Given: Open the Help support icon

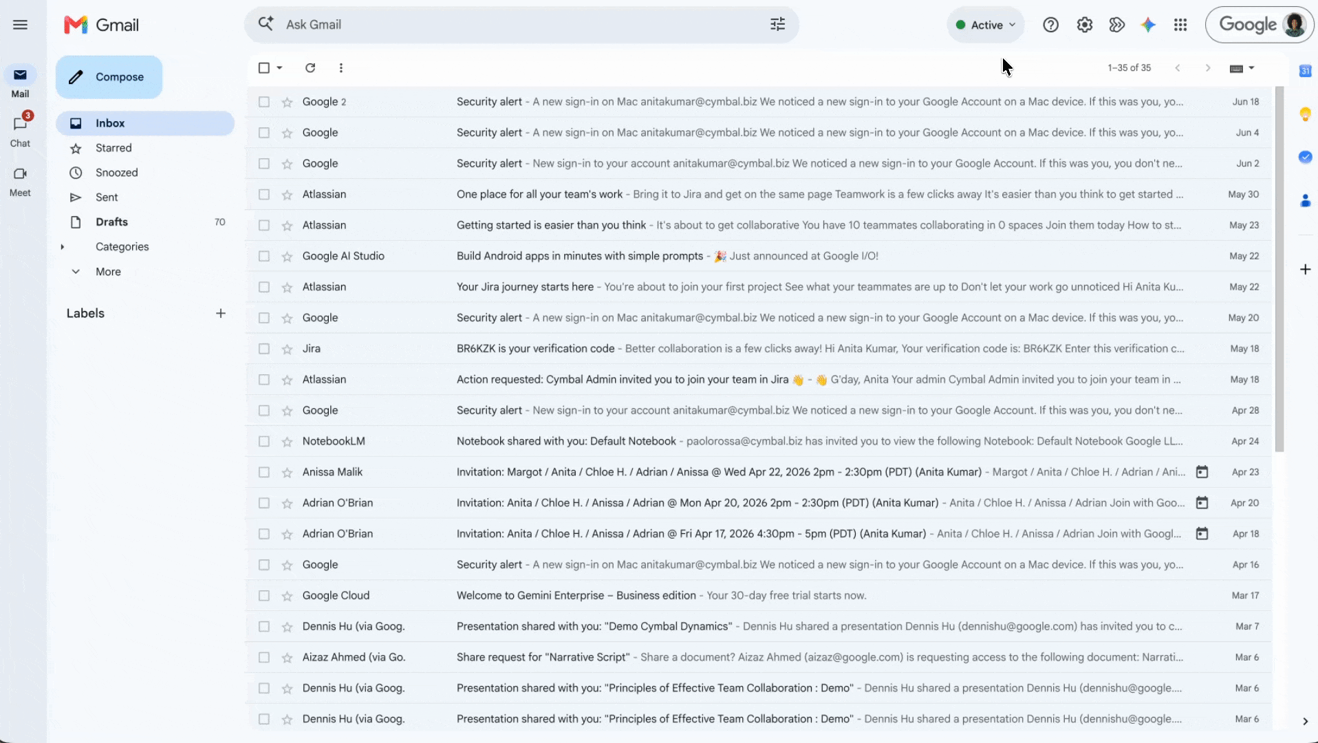Looking at the screenshot, I should coord(1050,25).
